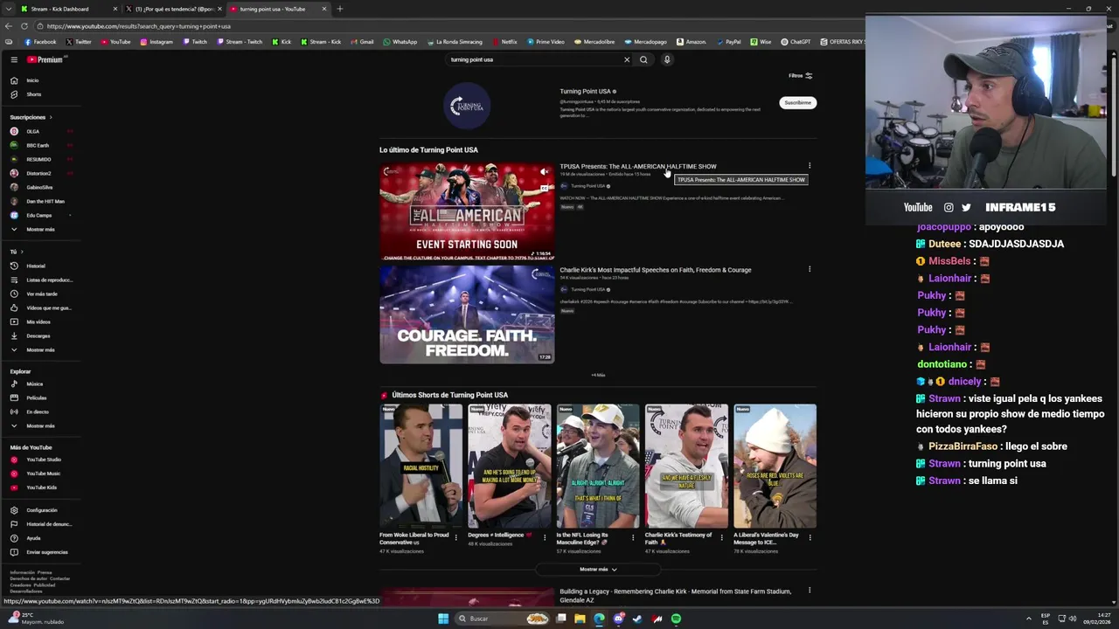Image resolution: width=1119 pixels, height=629 pixels.
Task: Open a new browser tab
Action: pyautogui.click(x=340, y=9)
